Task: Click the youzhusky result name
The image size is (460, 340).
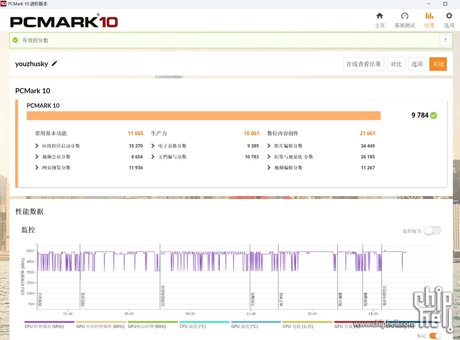Action: tap(32, 64)
